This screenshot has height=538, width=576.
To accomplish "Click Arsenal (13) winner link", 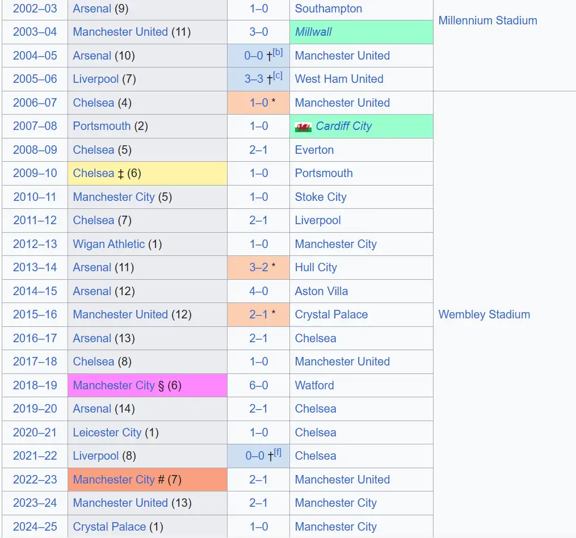I will [x=92, y=338].
